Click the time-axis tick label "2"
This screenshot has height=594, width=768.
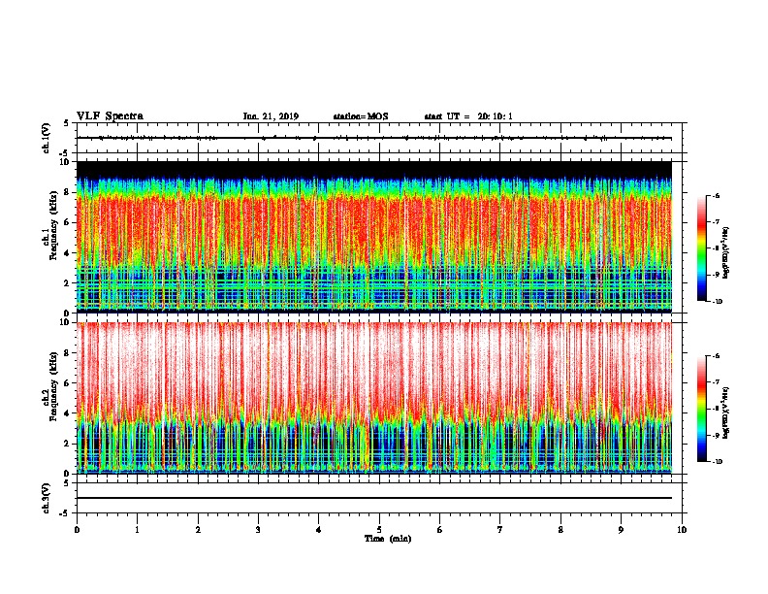click(x=198, y=530)
